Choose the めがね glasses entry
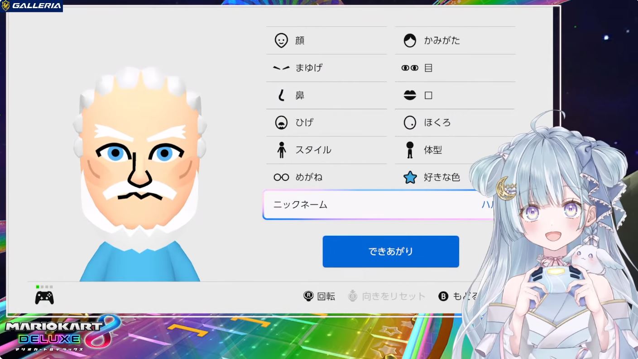This screenshot has width=638, height=359. tap(326, 177)
